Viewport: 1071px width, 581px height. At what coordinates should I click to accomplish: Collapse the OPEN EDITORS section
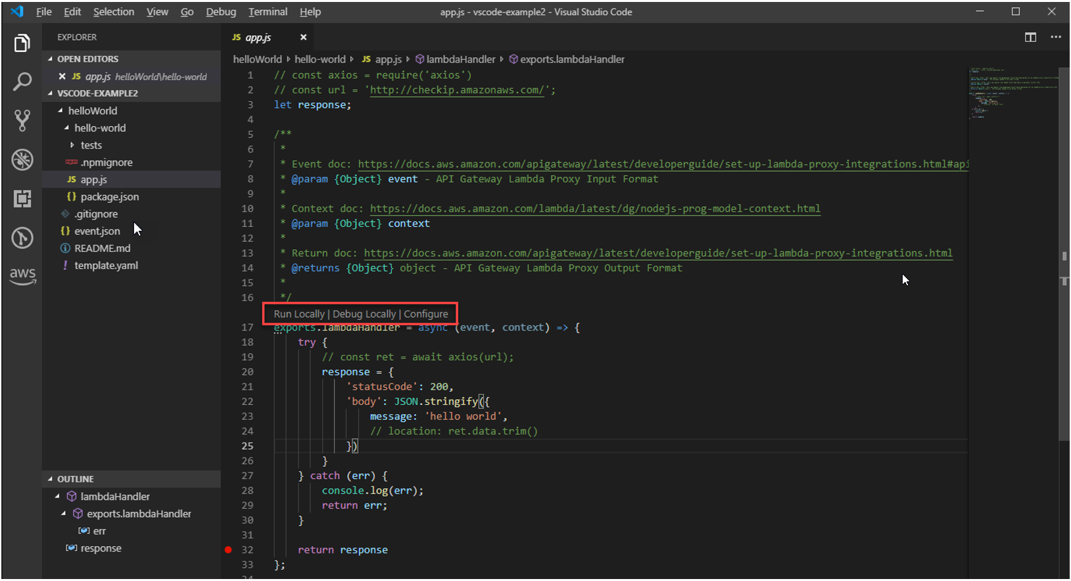(x=87, y=59)
